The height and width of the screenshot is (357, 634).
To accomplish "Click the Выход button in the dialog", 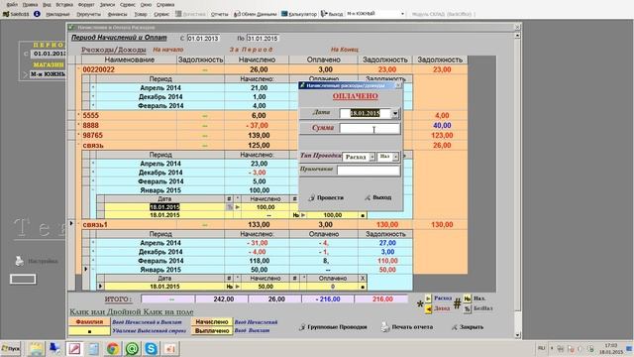I will pos(378,197).
